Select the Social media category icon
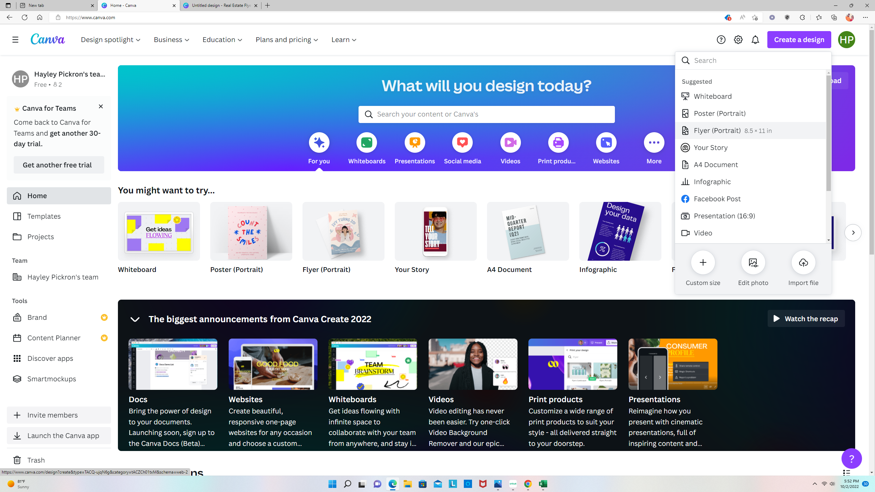 [462, 142]
